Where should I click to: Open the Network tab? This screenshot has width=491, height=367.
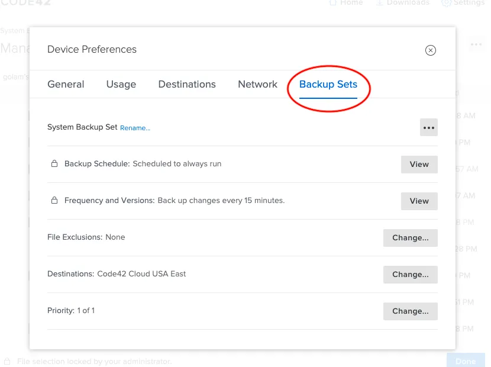pos(257,84)
